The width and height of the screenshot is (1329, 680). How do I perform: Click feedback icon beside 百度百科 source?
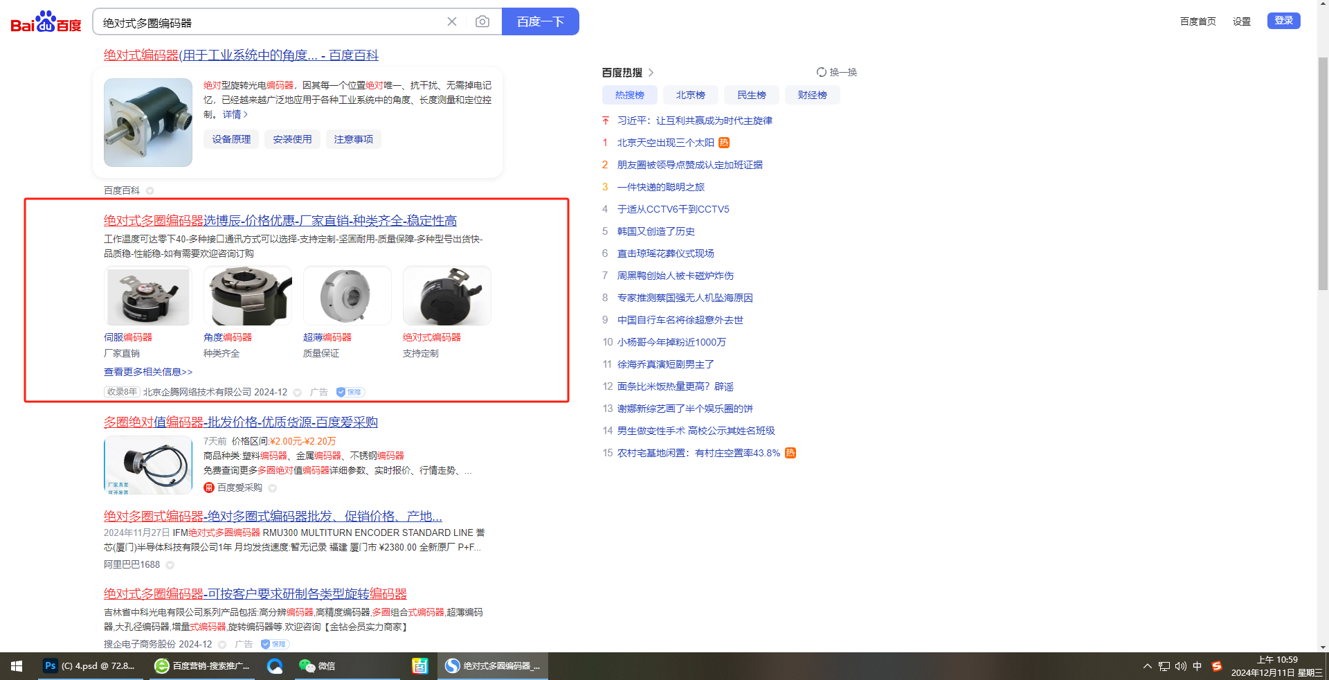coord(150,191)
